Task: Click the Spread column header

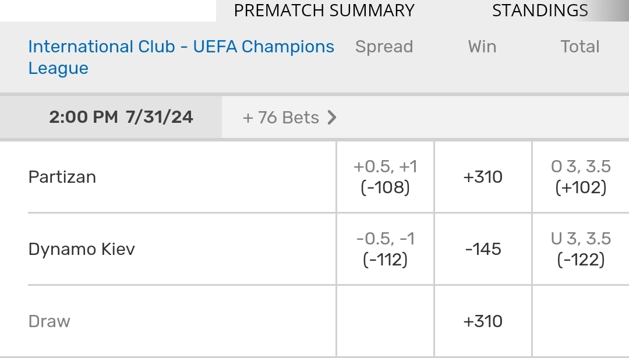Action: click(x=384, y=47)
